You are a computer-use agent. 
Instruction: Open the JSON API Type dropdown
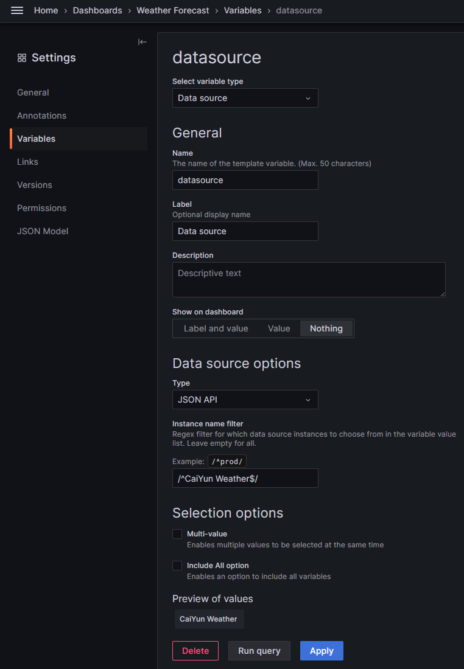245,400
